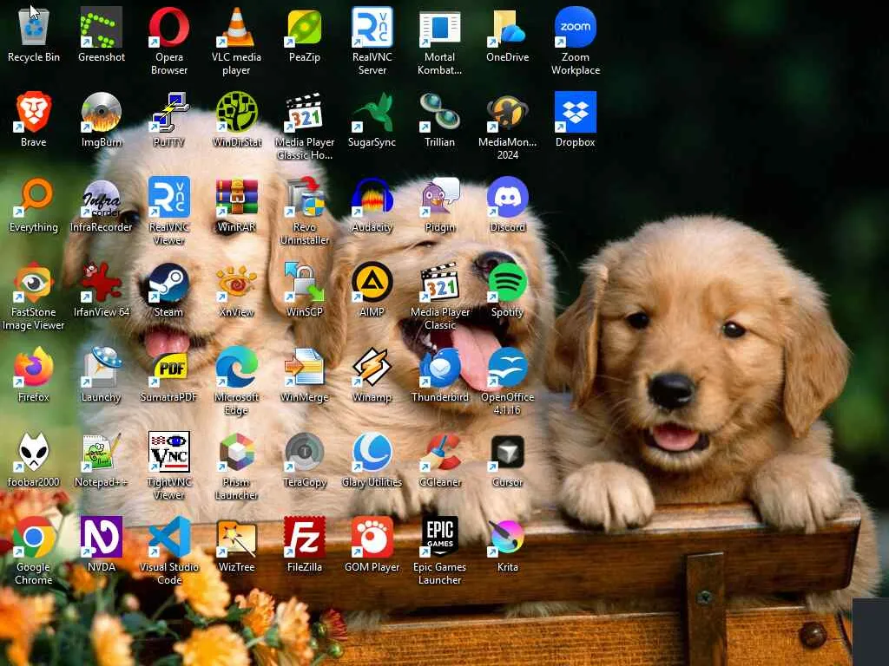The image size is (889, 666).
Task: Click the Notepad++ shortcut
Action: click(101, 451)
